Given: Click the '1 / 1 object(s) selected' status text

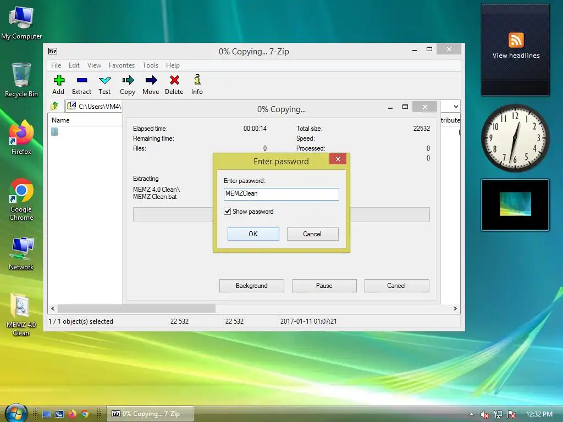Looking at the screenshot, I should coord(81,321).
